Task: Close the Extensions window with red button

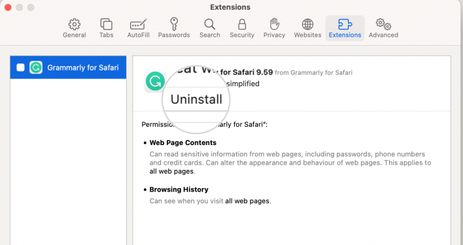Action: 8,7
